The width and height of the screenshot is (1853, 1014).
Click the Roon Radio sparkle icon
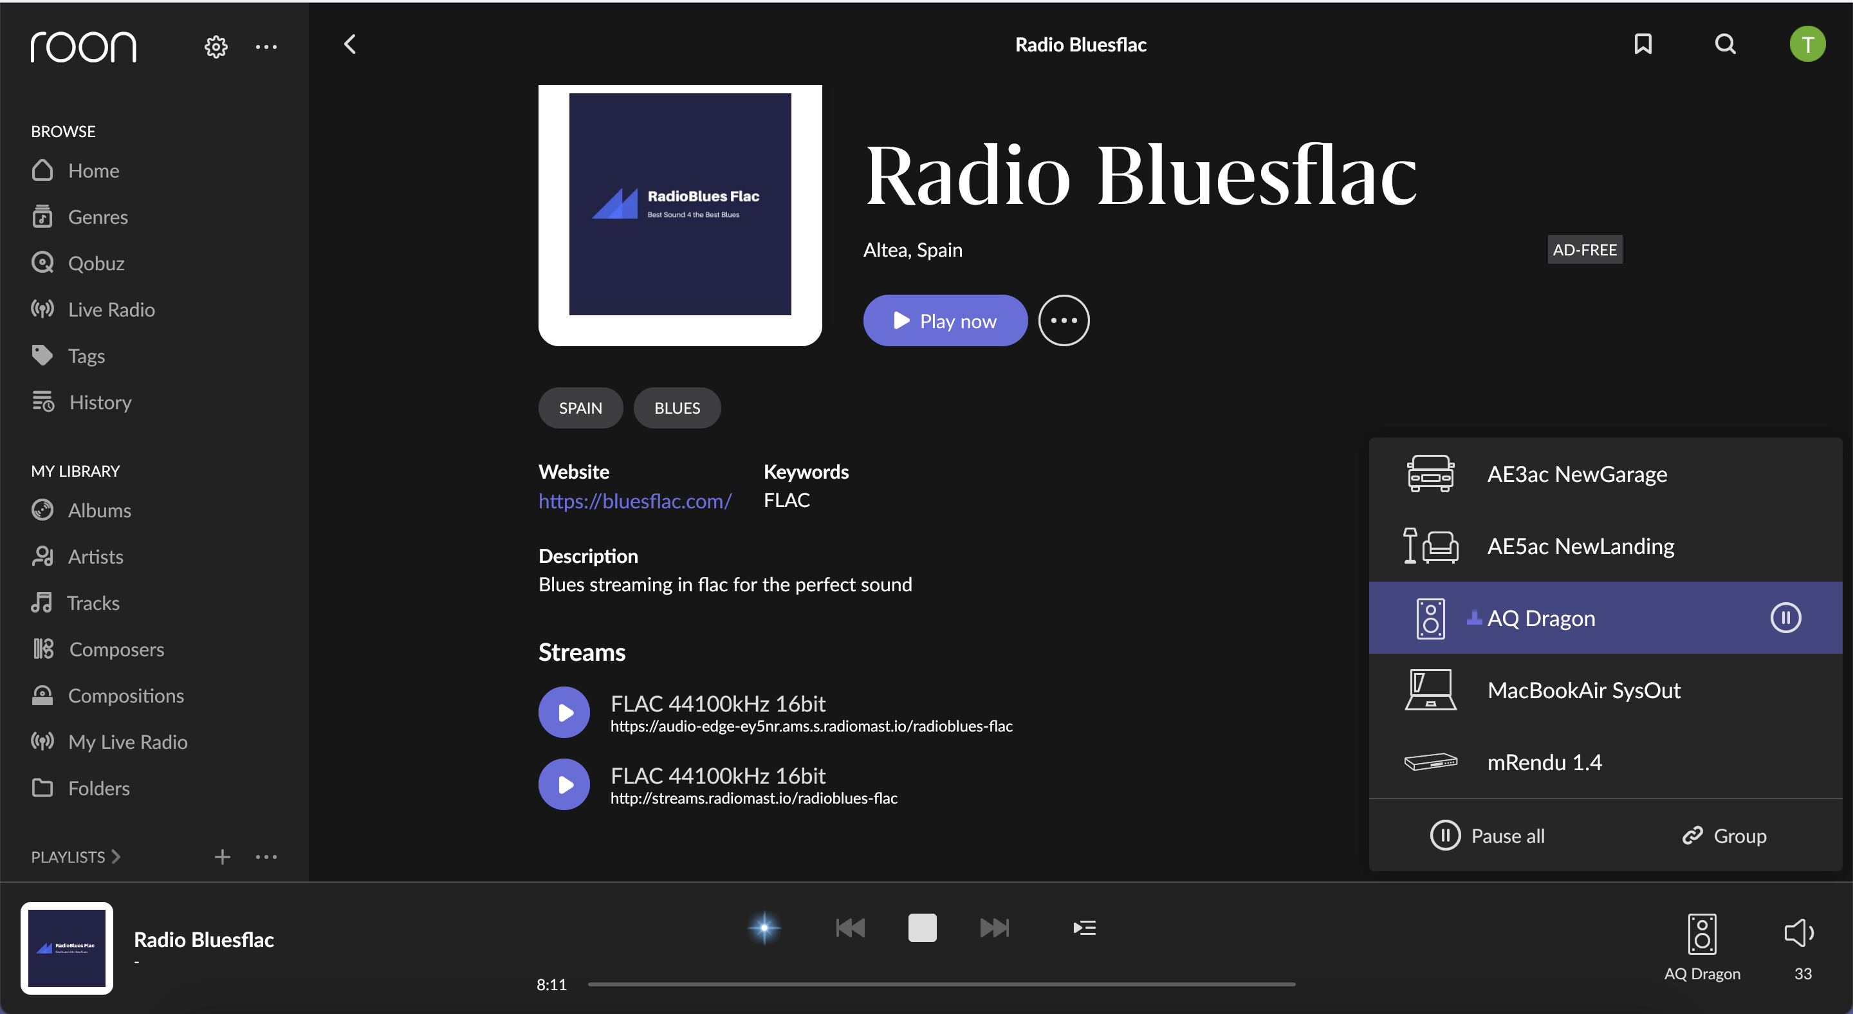[x=764, y=928]
